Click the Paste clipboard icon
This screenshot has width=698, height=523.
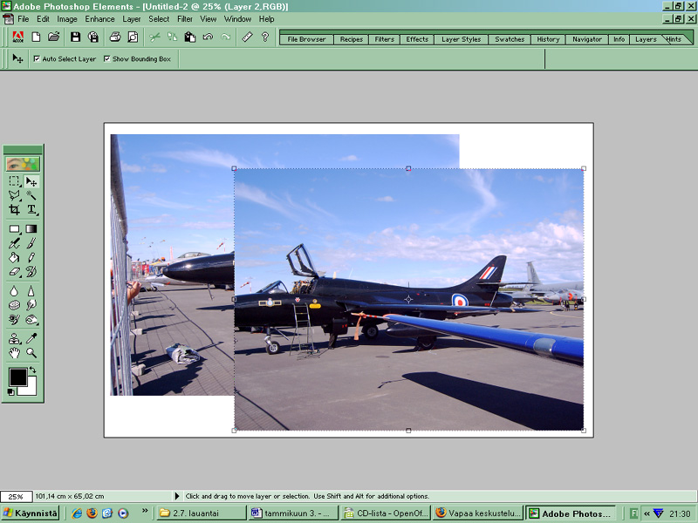point(190,37)
